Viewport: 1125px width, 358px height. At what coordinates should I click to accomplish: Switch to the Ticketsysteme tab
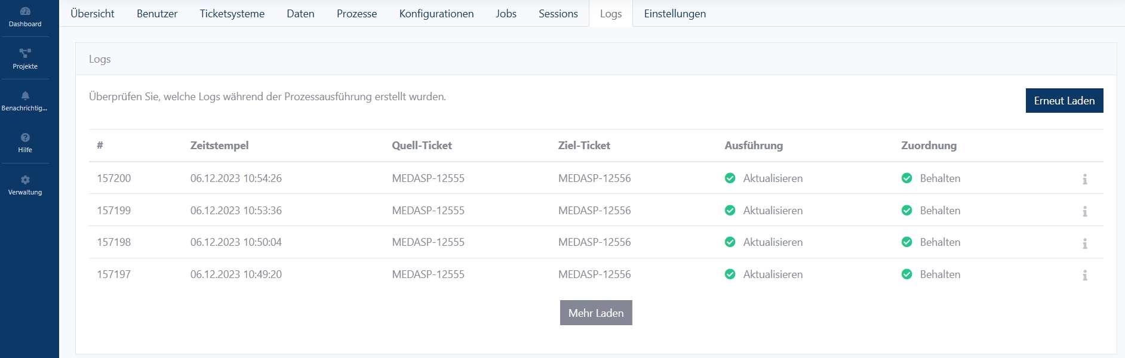(x=232, y=14)
